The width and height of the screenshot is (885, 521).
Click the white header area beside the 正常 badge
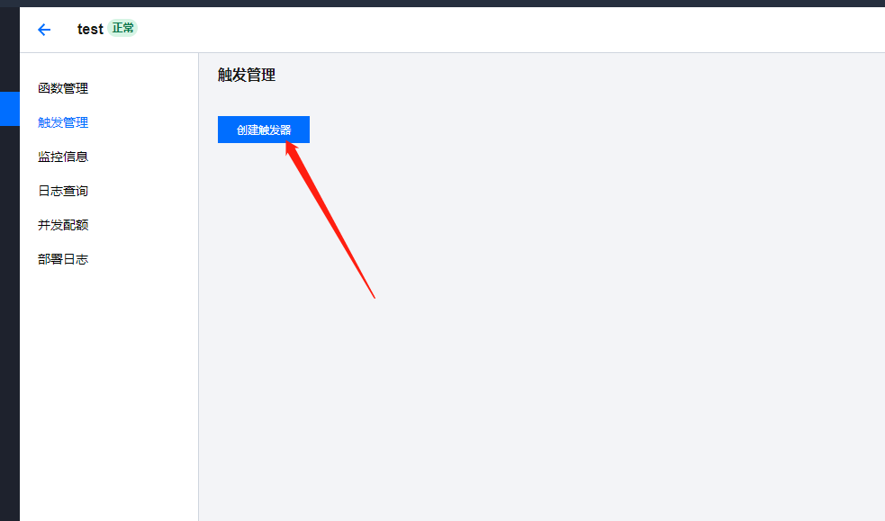pos(508,30)
